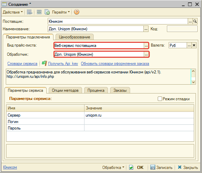Enable the Режим отладки checkbox
The height and width of the screenshot is (173, 202).
tap(160, 99)
